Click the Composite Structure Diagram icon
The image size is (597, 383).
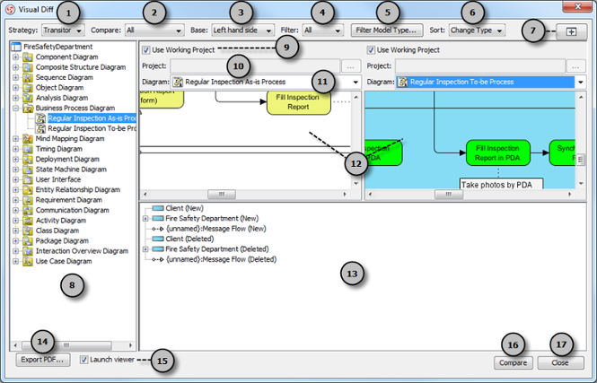coord(28,67)
